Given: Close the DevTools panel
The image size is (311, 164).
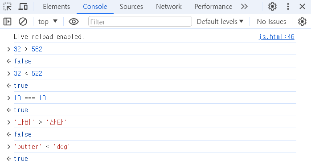Looking at the screenshot, I should click(302, 7).
